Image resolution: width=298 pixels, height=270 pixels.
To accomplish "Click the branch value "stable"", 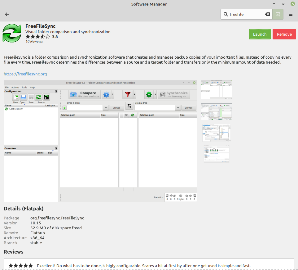I will (x=36, y=243).
